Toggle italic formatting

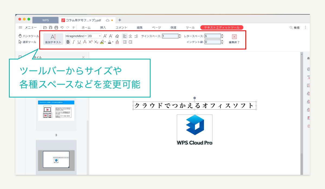(73, 42)
